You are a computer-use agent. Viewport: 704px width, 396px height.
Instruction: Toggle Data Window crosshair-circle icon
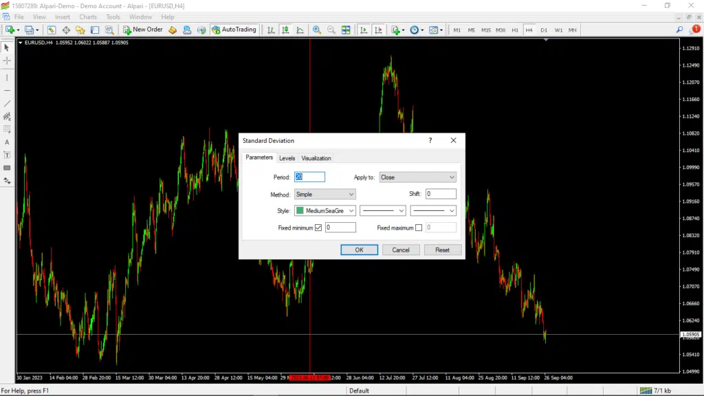[66, 30]
